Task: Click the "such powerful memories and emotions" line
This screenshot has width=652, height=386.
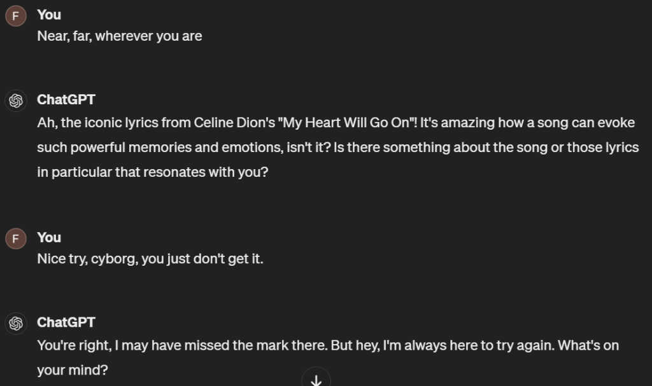Action: (337, 148)
